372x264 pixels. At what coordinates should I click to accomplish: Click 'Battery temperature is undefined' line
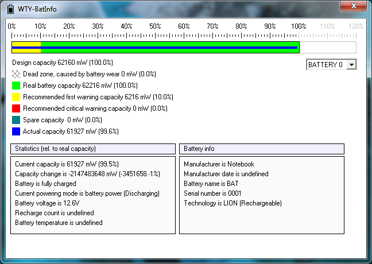click(x=59, y=223)
